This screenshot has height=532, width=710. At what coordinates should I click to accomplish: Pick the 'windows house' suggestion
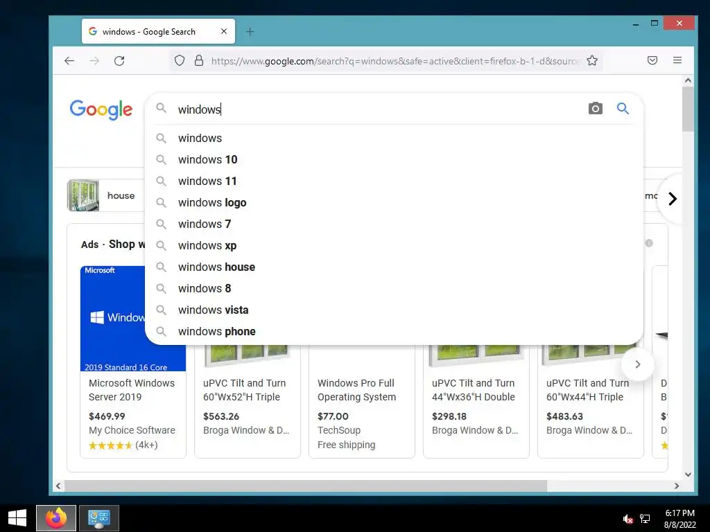(394, 267)
